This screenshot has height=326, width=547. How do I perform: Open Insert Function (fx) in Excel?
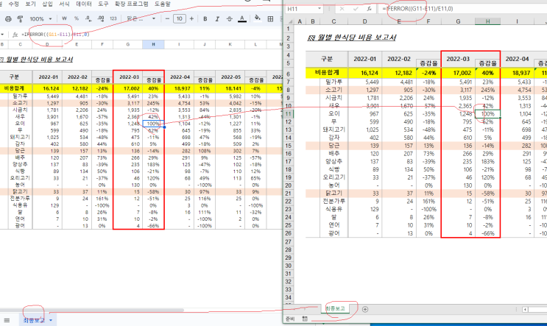[369, 9]
